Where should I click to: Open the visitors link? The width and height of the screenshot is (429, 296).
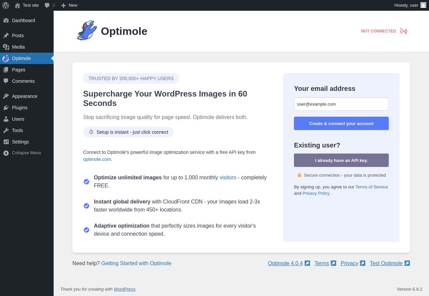228,178
